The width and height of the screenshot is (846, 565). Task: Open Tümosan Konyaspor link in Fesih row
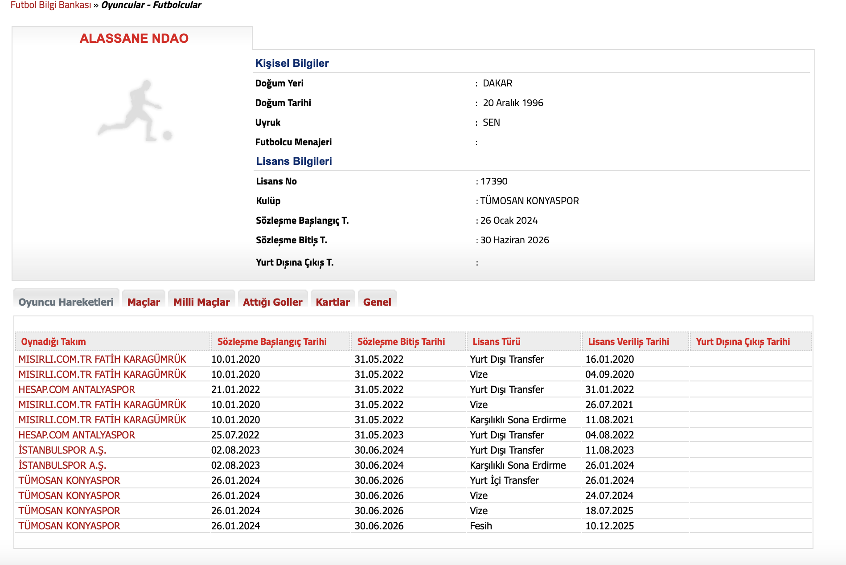tap(69, 526)
